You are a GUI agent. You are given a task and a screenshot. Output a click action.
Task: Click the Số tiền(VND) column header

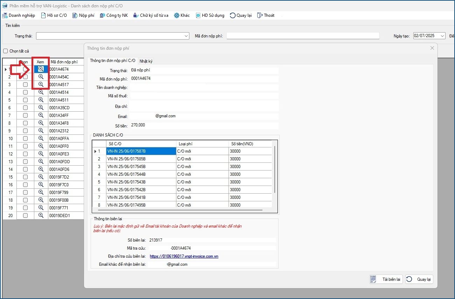point(250,144)
